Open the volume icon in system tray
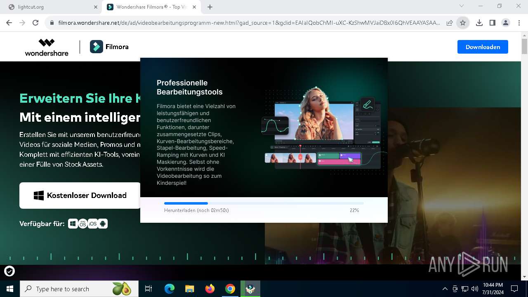The width and height of the screenshot is (528, 297). pyautogui.click(x=475, y=289)
